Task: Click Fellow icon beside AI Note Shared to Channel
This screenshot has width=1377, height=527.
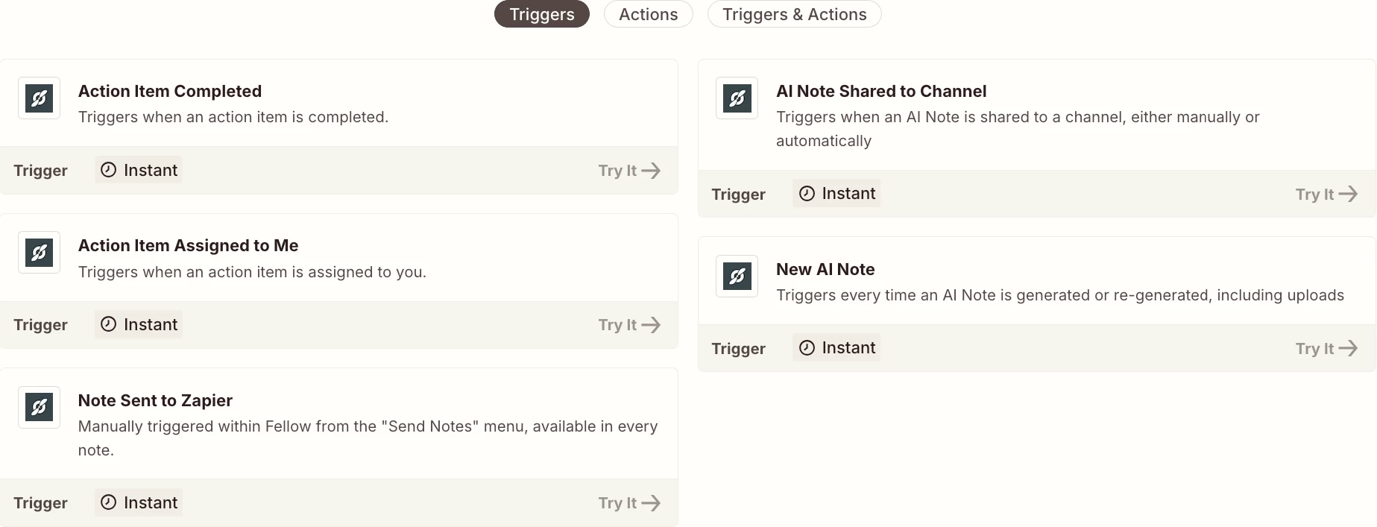Action: click(x=737, y=98)
